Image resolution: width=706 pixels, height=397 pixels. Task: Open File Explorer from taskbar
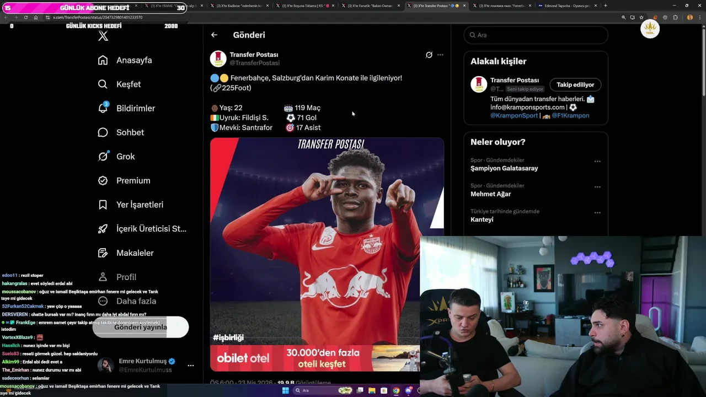pos(372,390)
